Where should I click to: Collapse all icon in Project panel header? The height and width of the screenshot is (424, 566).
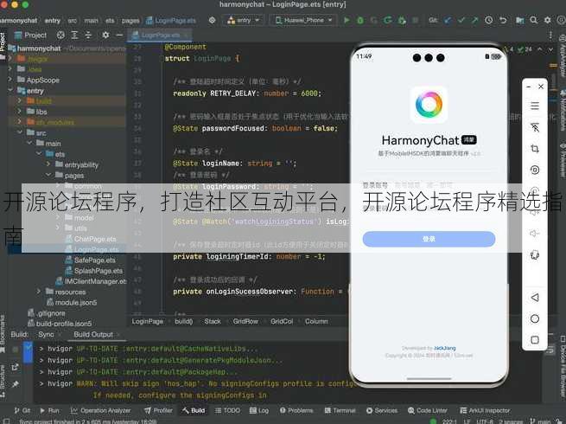(88, 35)
